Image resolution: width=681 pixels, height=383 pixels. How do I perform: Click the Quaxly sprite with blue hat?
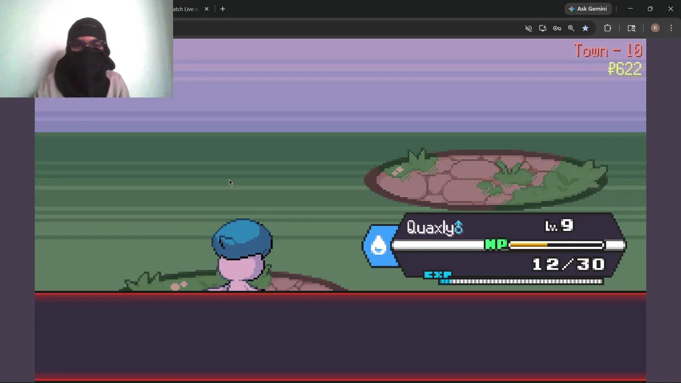(x=242, y=255)
